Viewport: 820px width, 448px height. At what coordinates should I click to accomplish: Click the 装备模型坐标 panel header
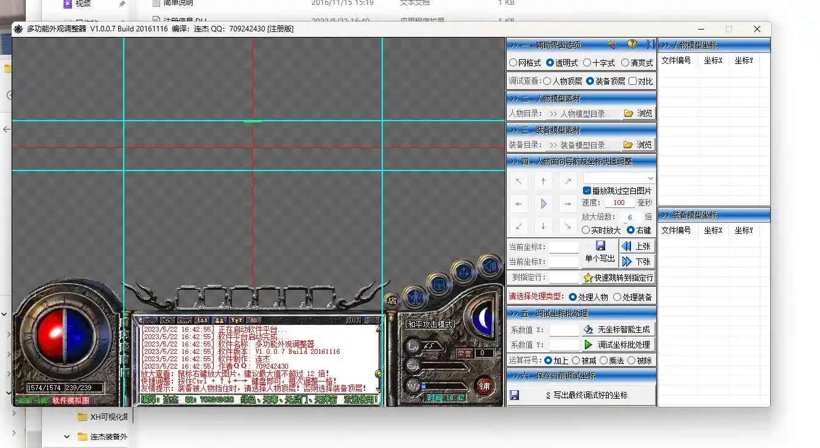point(714,215)
